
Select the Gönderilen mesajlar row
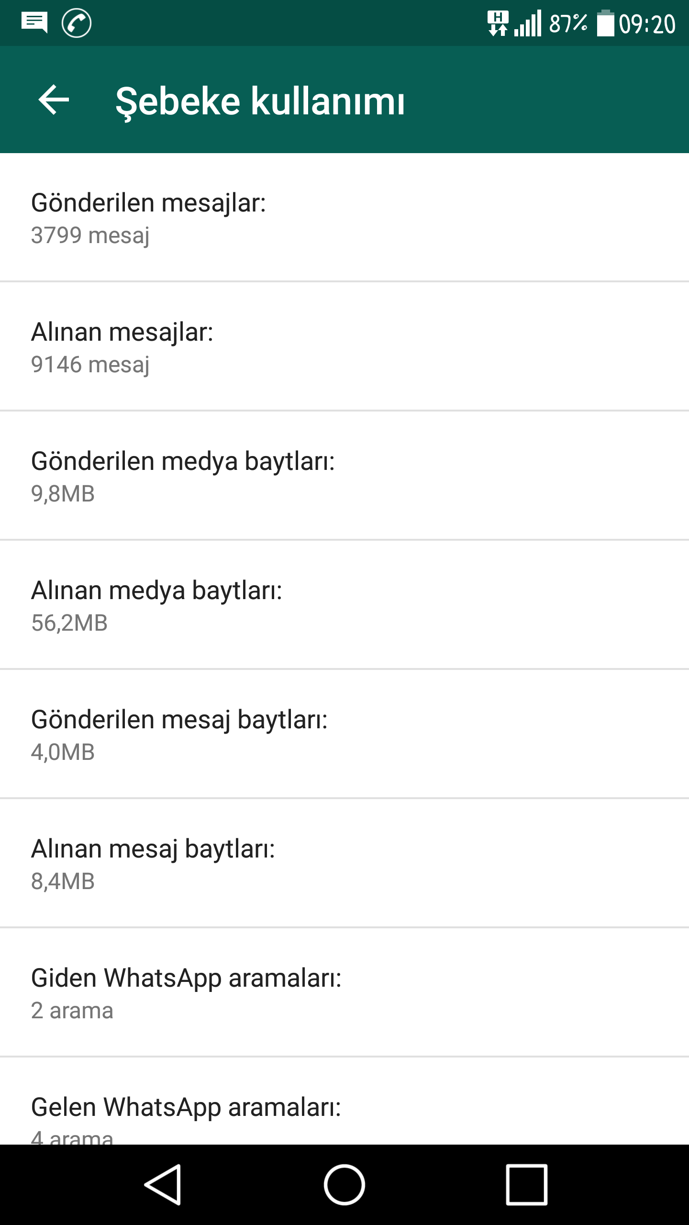pos(344,218)
